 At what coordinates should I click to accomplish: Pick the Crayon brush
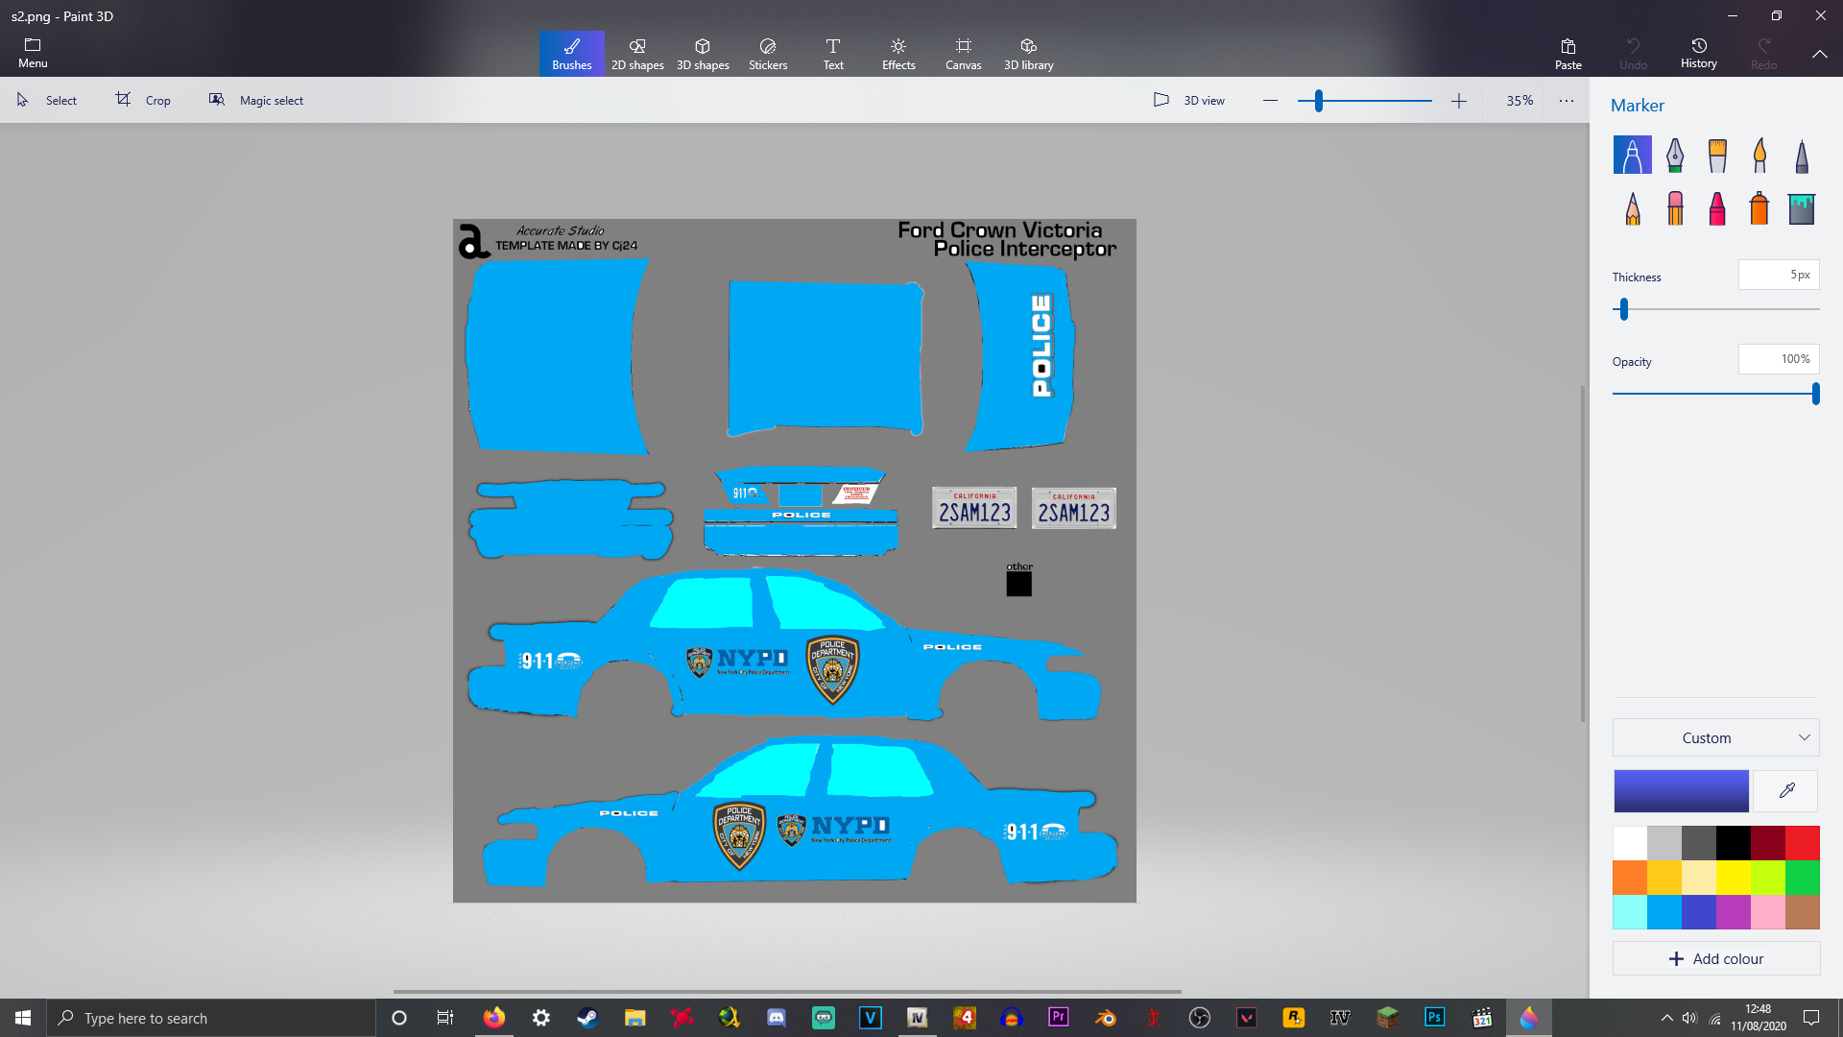tap(1717, 208)
